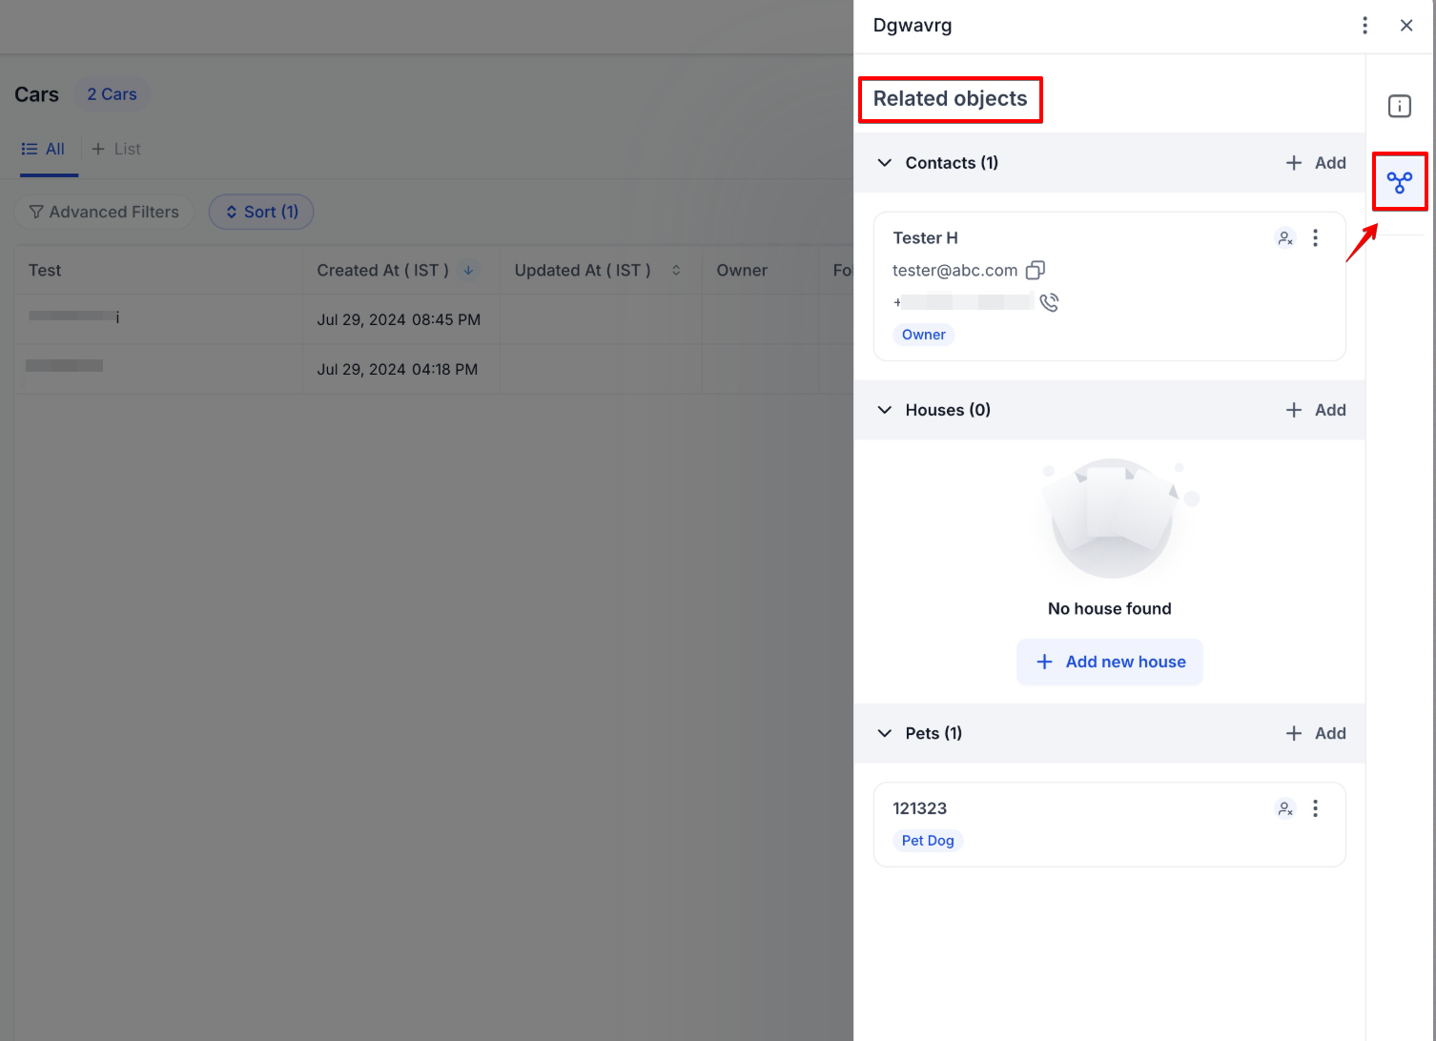The width and height of the screenshot is (1436, 1041).
Task: Open the record info panel icon
Action: 1399,106
